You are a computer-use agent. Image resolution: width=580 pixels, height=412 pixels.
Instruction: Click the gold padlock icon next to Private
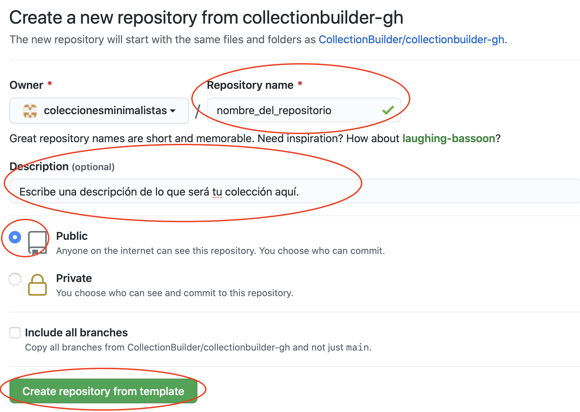pos(38,285)
